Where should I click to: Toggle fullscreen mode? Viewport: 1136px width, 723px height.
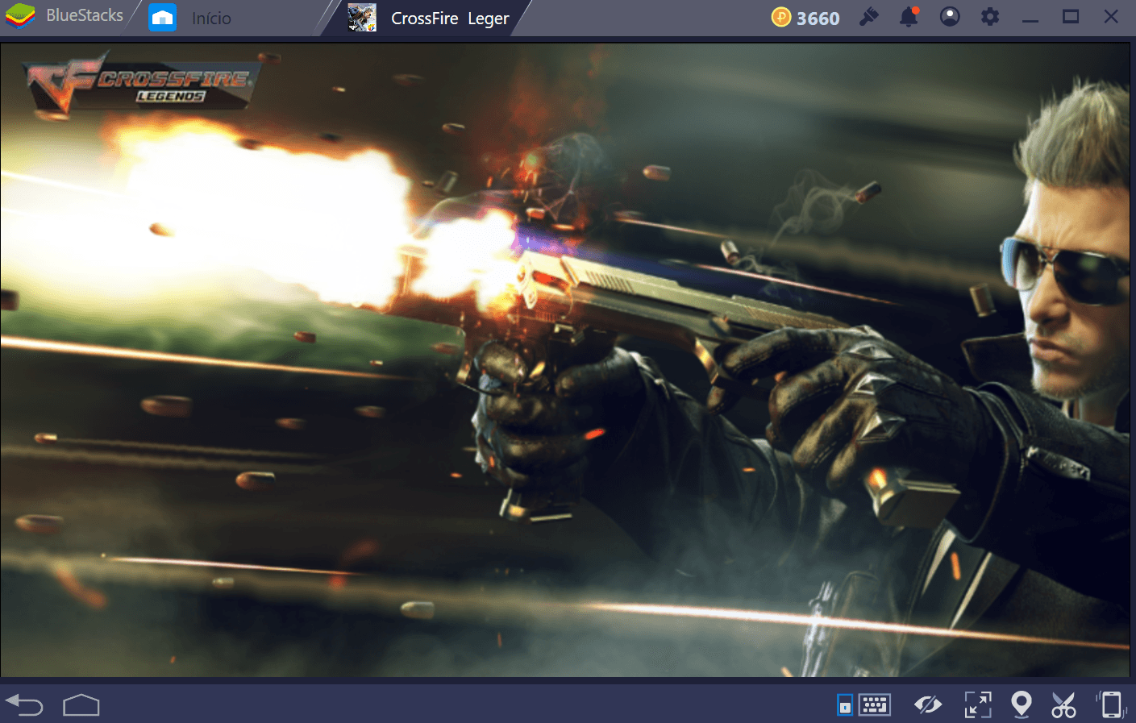point(978,705)
